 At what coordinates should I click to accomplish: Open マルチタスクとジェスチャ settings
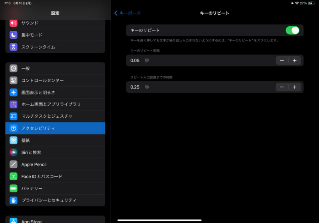tap(55, 116)
